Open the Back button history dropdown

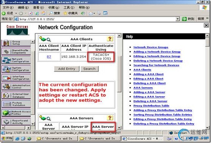point(16,13)
